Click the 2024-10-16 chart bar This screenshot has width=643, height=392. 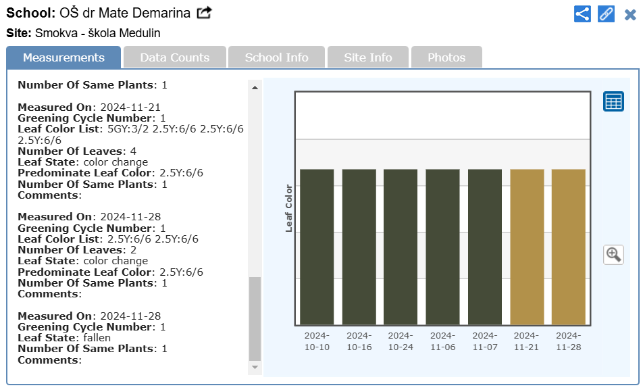click(x=359, y=247)
